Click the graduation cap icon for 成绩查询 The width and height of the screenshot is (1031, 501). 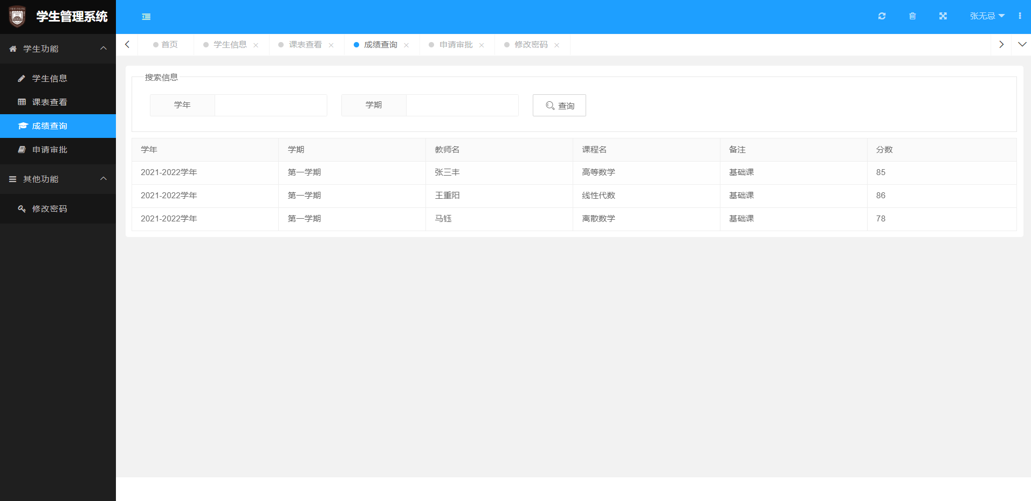(x=22, y=126)
